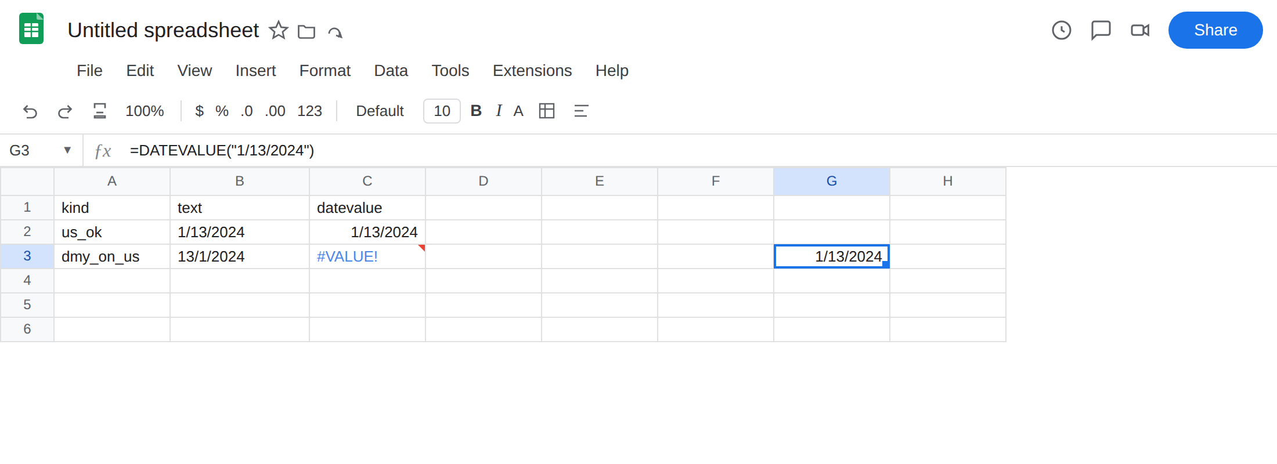This screenshot has width=1277, height=464.
Task: Open the zoom 100% dropdown
Action: pyautogui.click(x=145, y=111)
